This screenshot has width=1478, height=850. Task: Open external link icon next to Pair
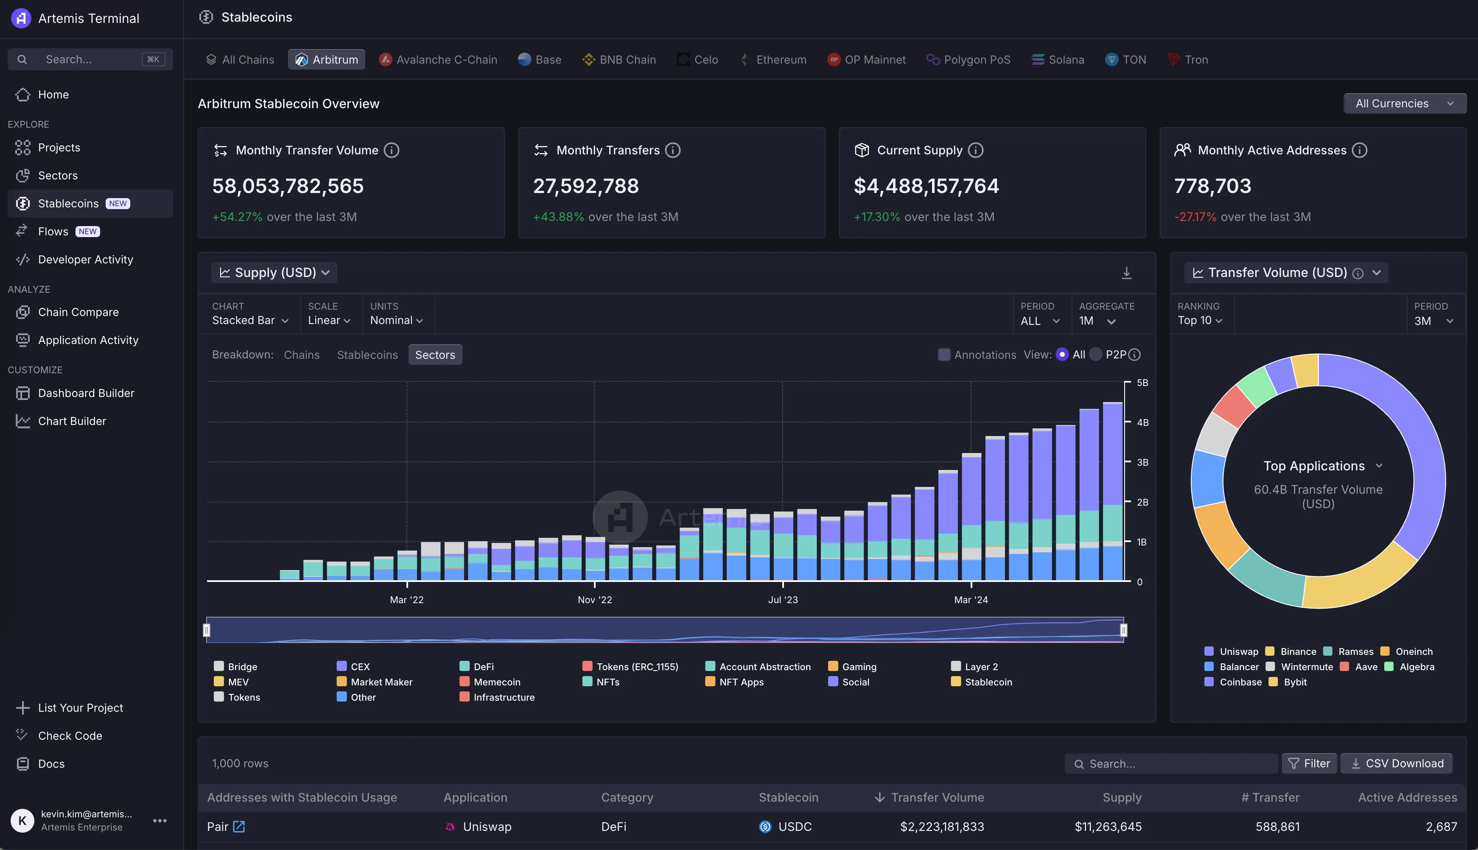[239, 827]
